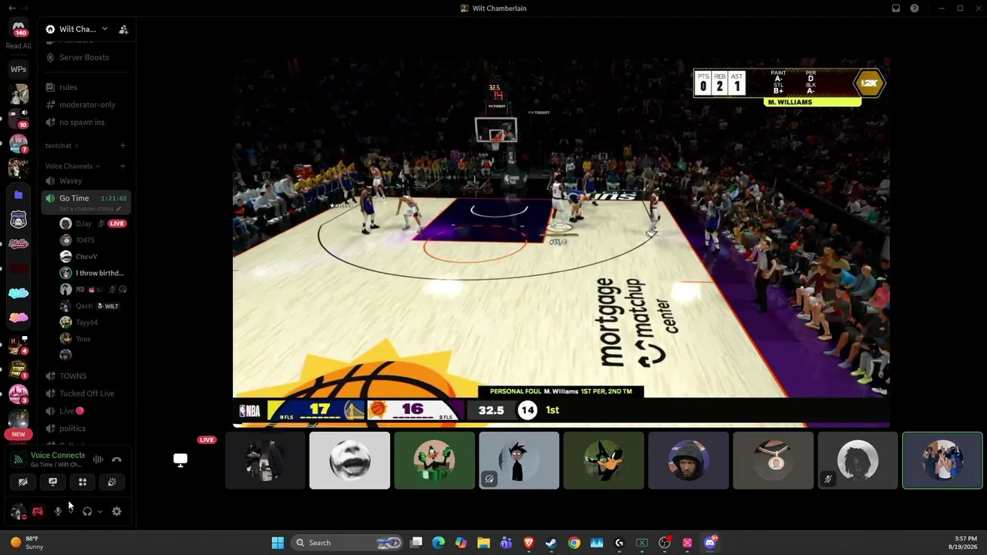Image resolution: width=987 pixels, height=555 pixels.
Task: Click the own user avatar in bottom panel
Action: click(19, 511)
